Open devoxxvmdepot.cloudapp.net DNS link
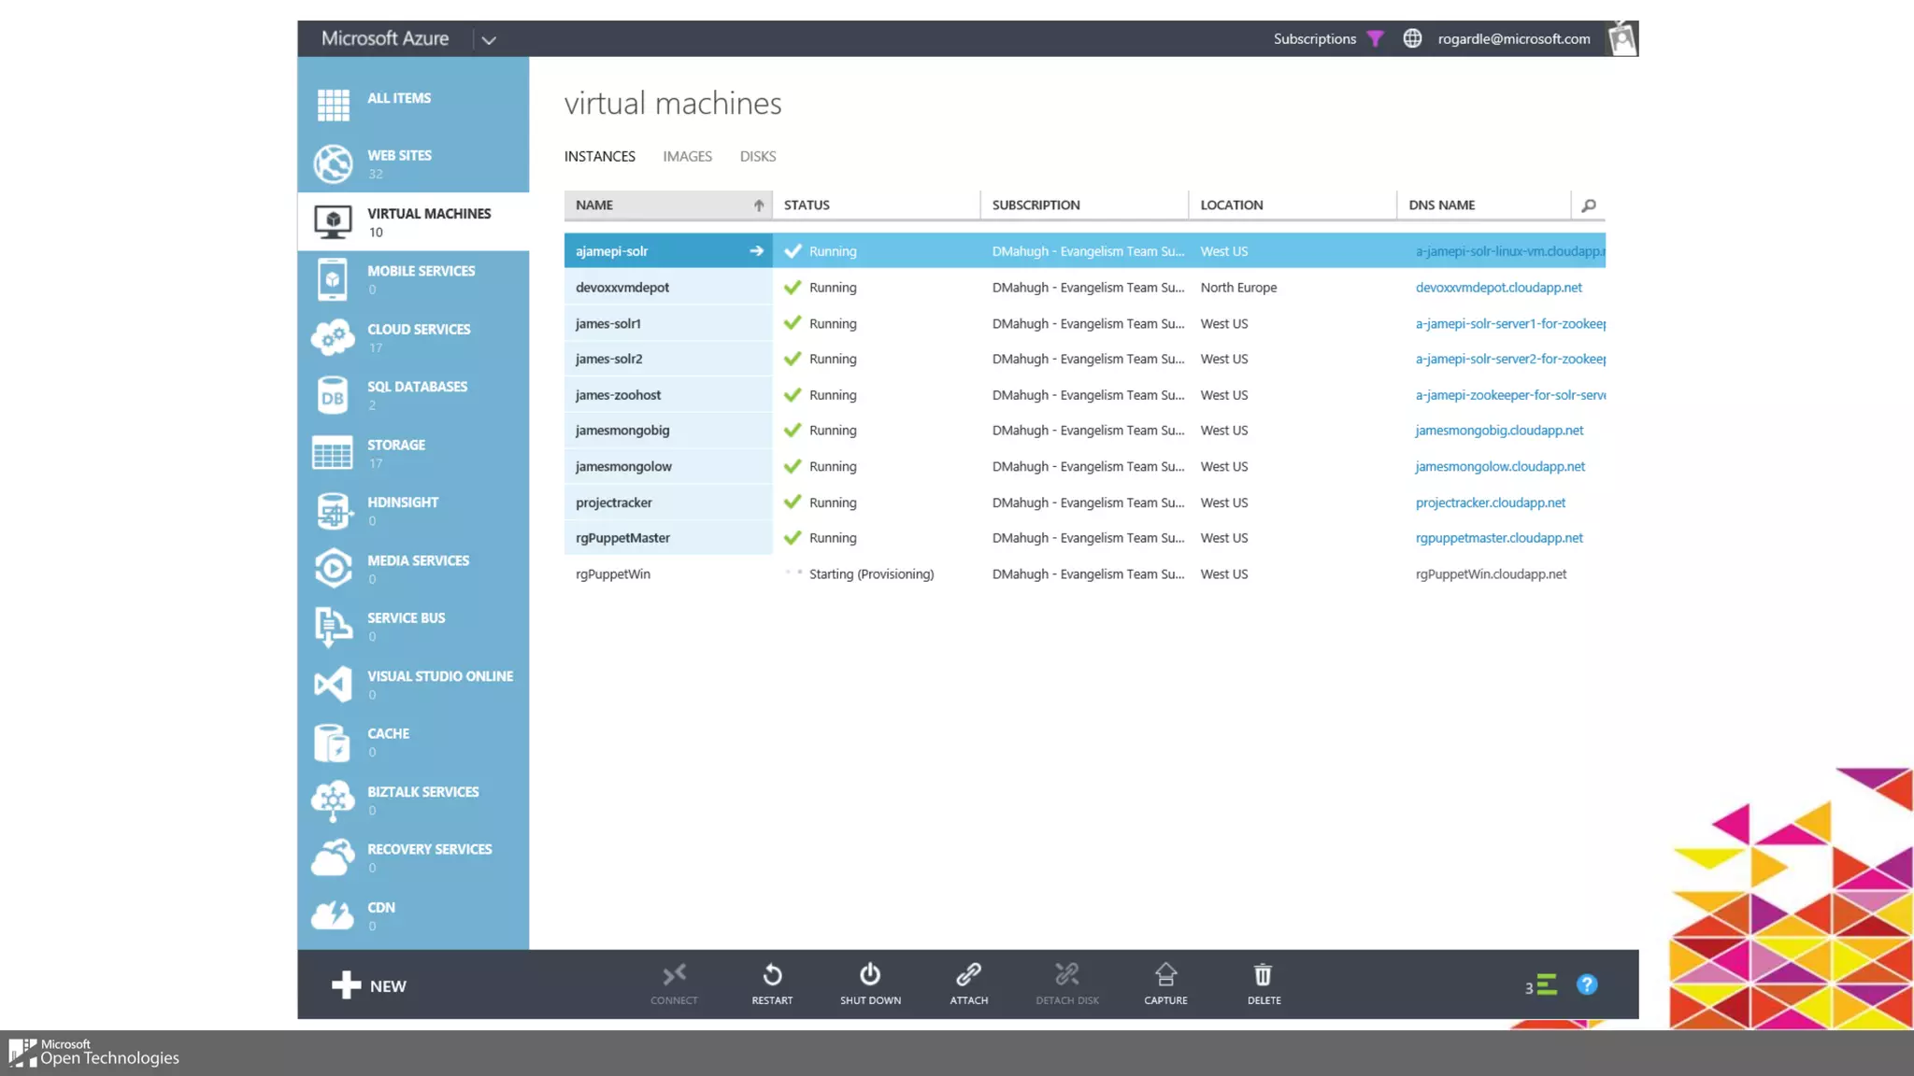The height and width of the screenshot is (1076, 1914). pos(1498,288)
